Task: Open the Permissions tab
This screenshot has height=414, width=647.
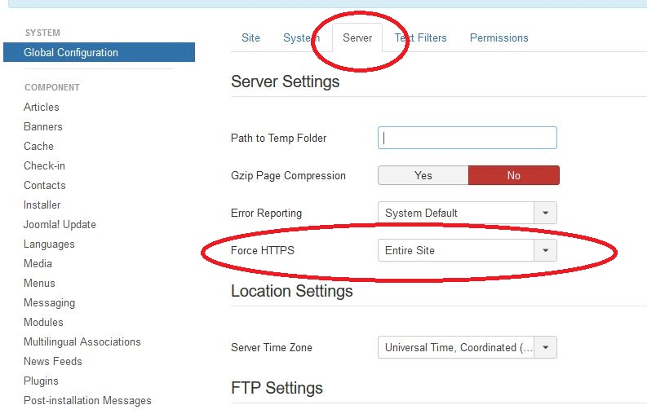Action: [499, 38]
